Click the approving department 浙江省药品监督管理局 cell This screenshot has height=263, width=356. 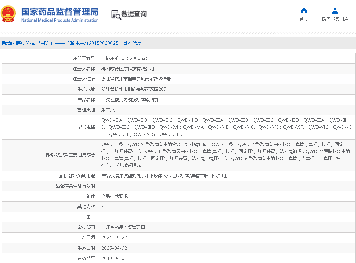tap(123, 227)
